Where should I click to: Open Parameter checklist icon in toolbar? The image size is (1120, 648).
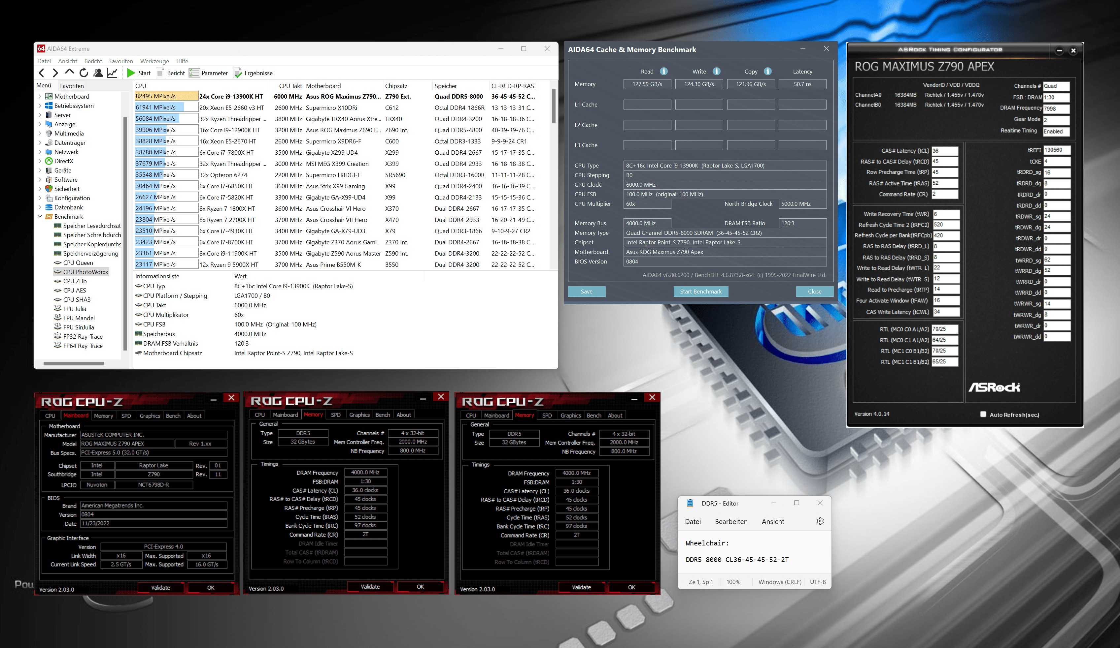click(194, 73)
